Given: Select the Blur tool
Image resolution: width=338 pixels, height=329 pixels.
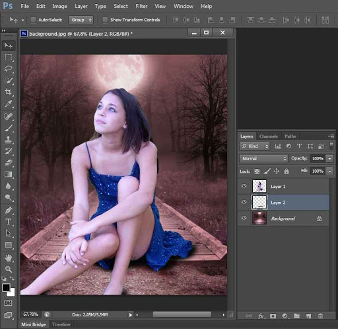Looking at the screenshot, I should (9, 186).
